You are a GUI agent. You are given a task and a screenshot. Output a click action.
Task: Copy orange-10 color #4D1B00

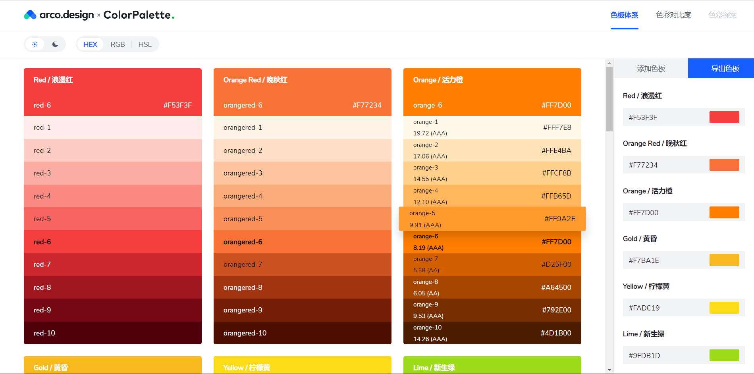[x=492, y=333]
